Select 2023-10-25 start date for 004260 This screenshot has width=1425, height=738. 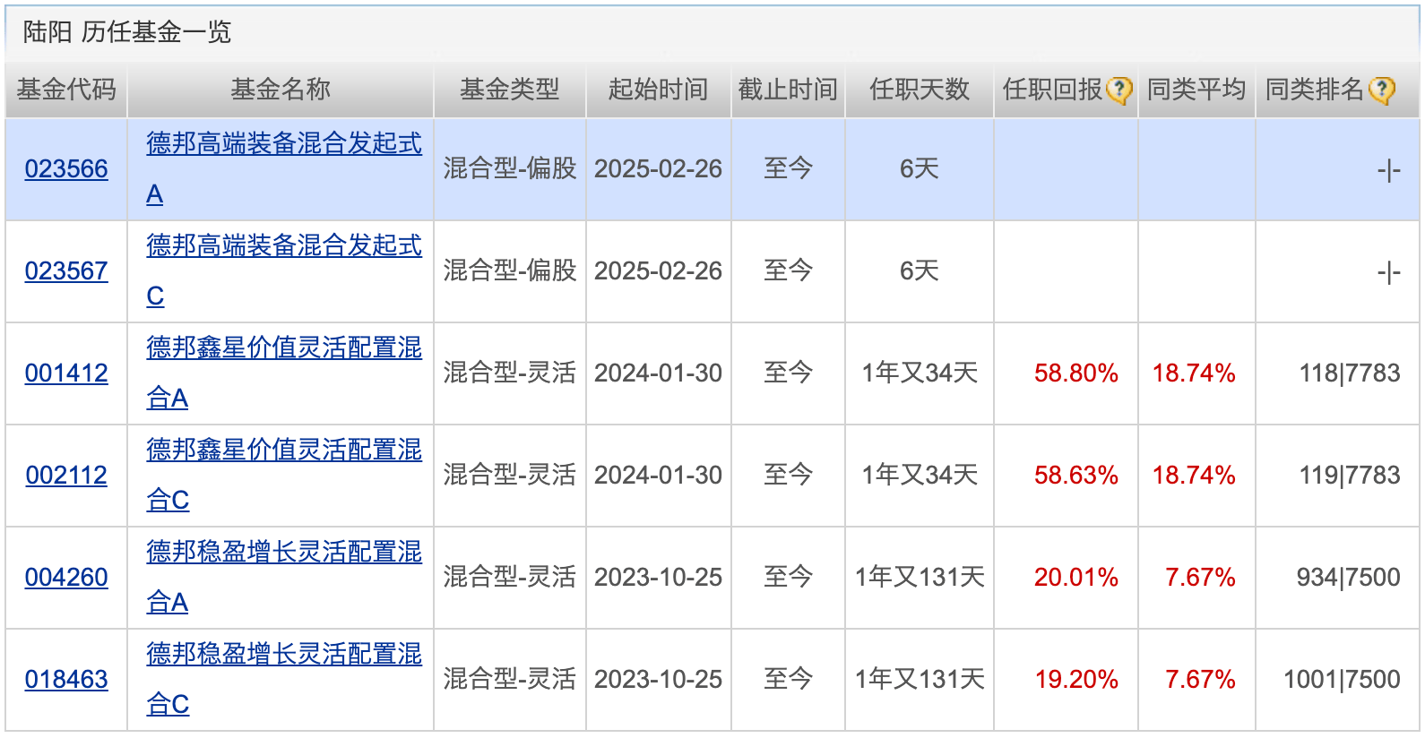(x=658, y=577)
